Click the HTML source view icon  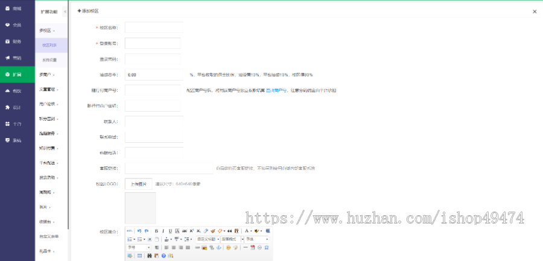tap(130, 231)
